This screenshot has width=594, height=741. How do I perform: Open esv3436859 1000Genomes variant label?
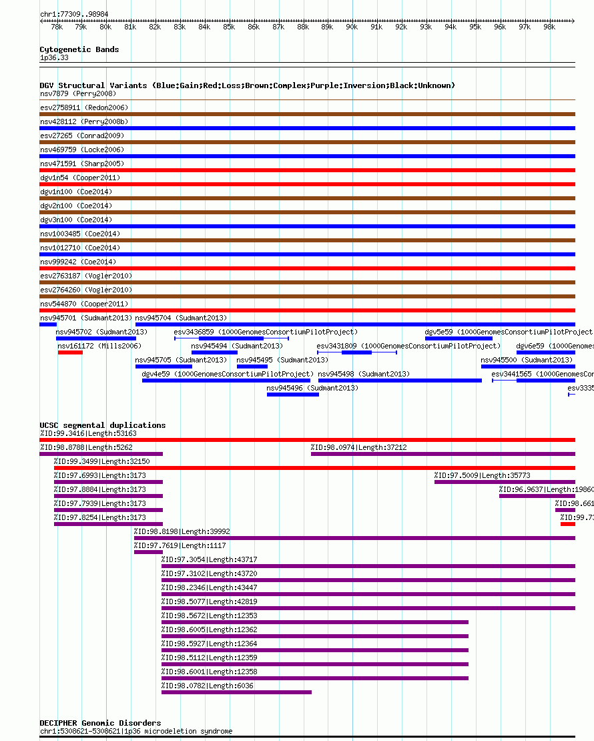(x=266, y=332)
